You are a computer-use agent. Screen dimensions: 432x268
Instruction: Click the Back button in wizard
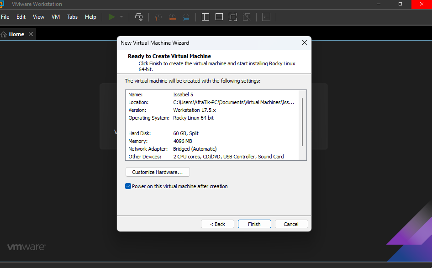pyautogui.click(x=218, y=224)
